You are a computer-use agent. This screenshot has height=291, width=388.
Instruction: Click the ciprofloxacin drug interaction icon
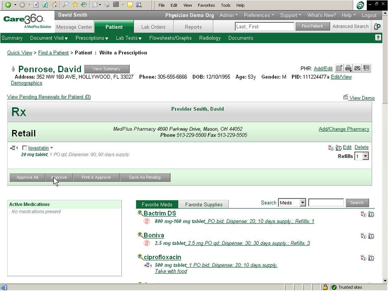click(363, 258)
